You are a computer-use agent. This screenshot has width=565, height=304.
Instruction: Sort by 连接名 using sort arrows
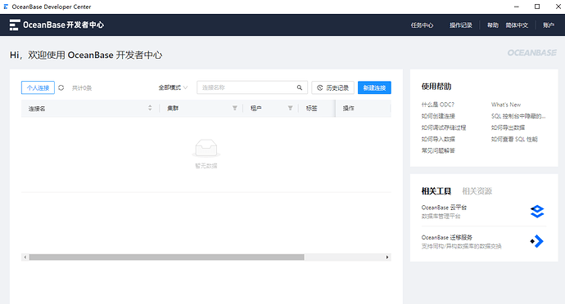(150, 108)
